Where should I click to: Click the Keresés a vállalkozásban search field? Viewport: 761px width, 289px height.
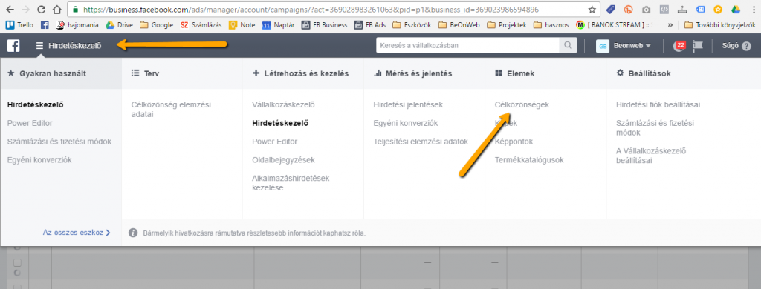tap(468, 45)
